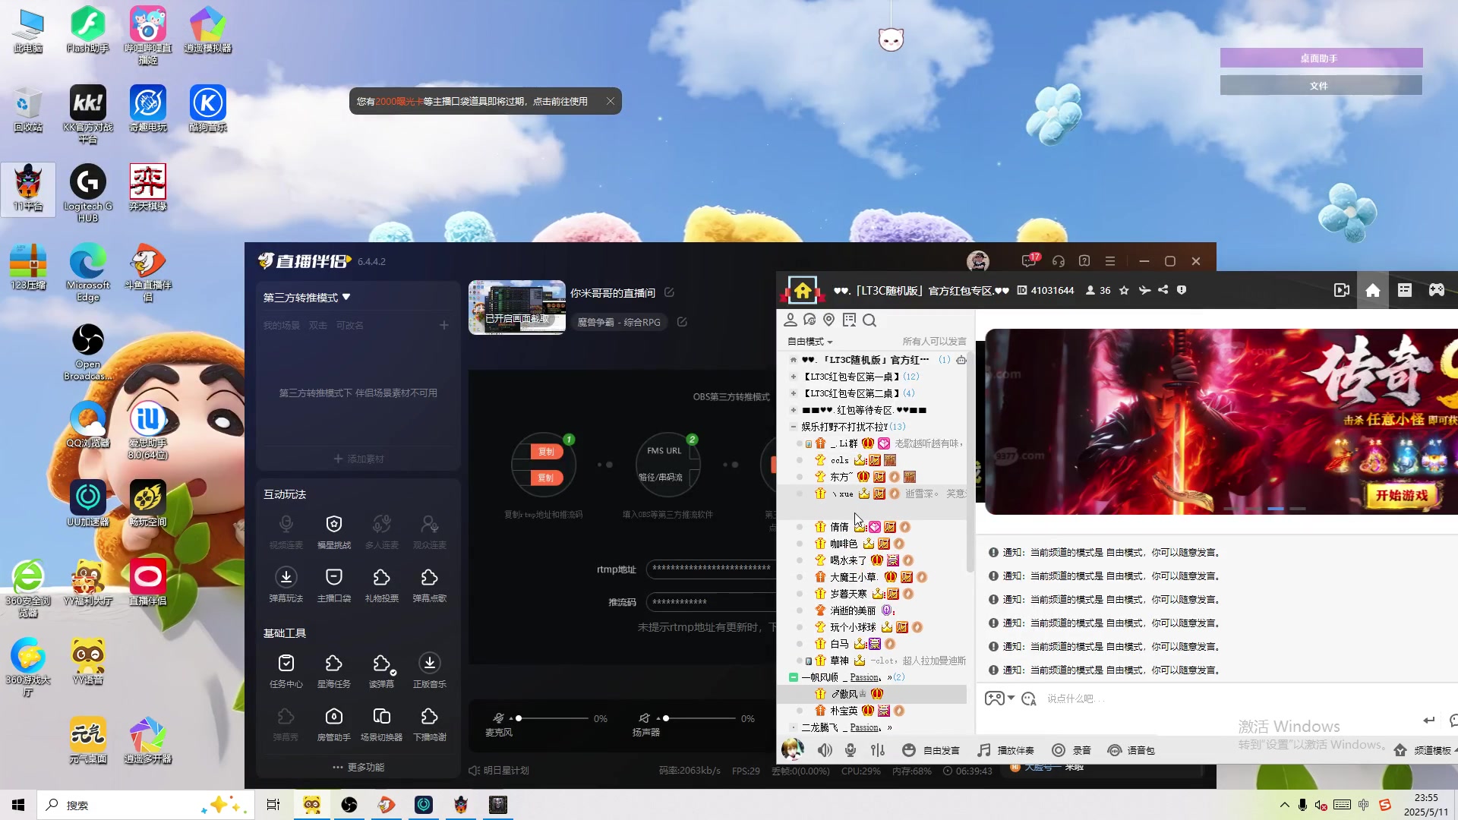Open 明日星计划 link
The width and height of the screenshot is (1458, 820).
point(499,770)
